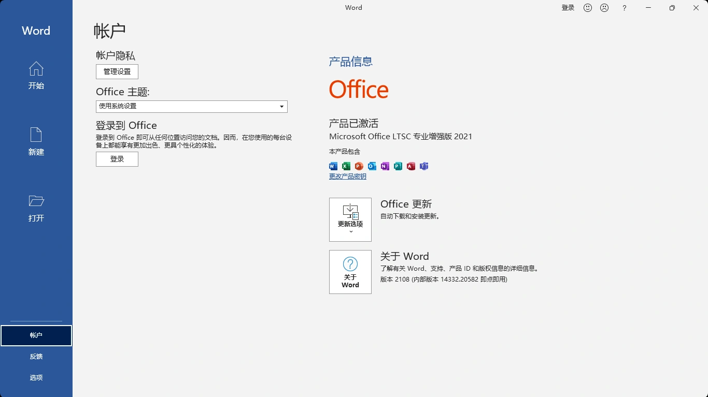Click the 登录 button under 登录到 Office
The width and height of the screenshot is (708, 397).
click(x=117, y=159)
